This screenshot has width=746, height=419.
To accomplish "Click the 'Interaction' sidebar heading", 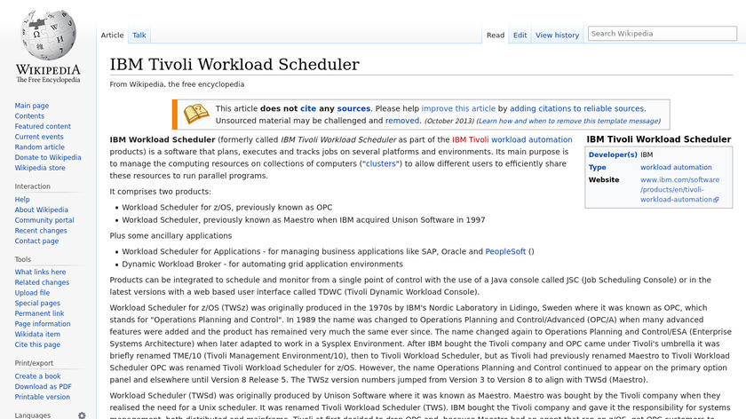I will [x=32, y=186].
